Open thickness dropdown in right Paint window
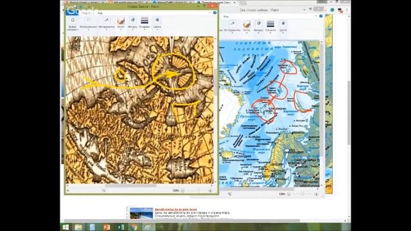 [270, 27]
